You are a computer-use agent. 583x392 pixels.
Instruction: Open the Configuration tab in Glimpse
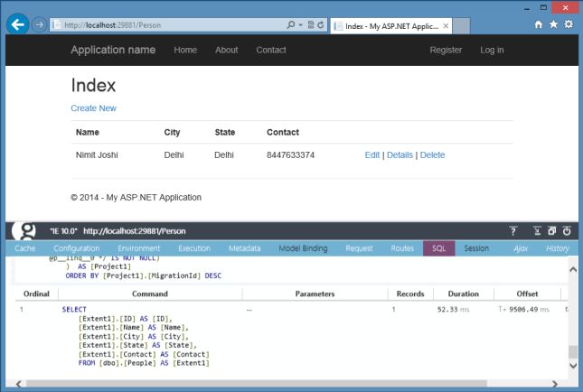click(76, 248)
